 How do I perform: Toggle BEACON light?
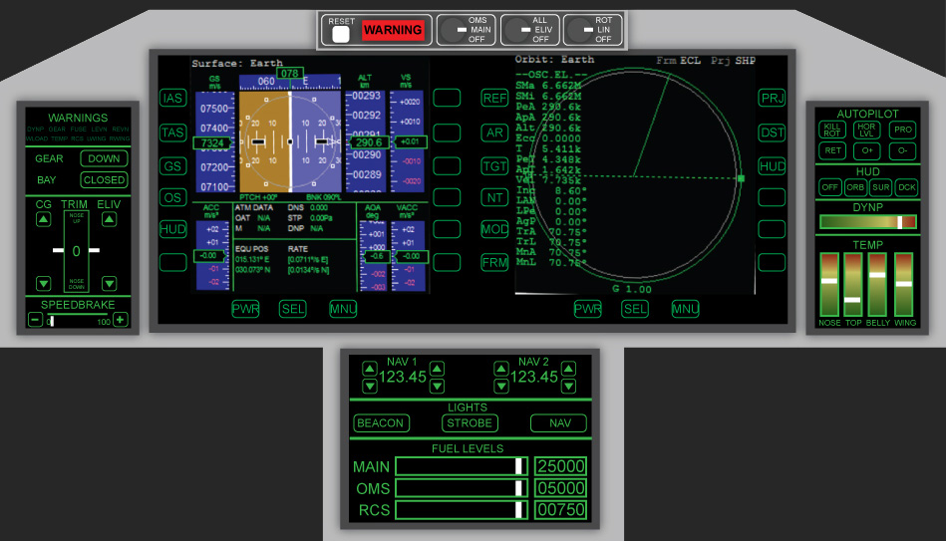381,423
